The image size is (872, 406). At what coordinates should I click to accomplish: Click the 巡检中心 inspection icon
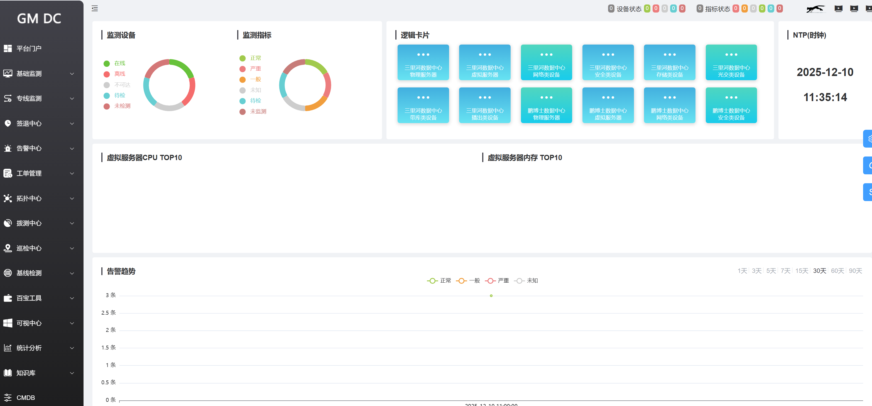coord(8,248)
